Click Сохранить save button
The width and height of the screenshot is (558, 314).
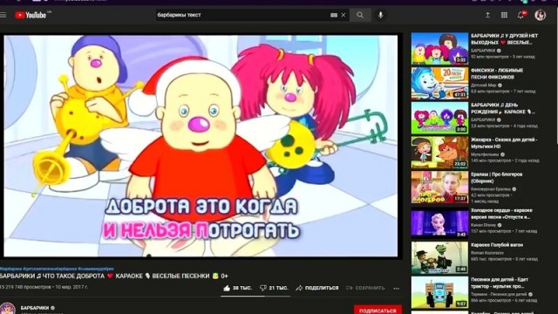pos(365,288)
